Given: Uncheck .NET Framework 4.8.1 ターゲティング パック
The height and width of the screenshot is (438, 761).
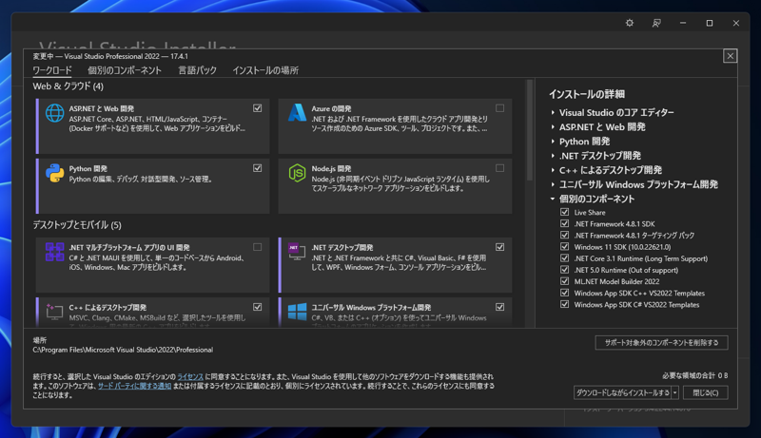Looking at the screenshot, I should tap(564, 235).
